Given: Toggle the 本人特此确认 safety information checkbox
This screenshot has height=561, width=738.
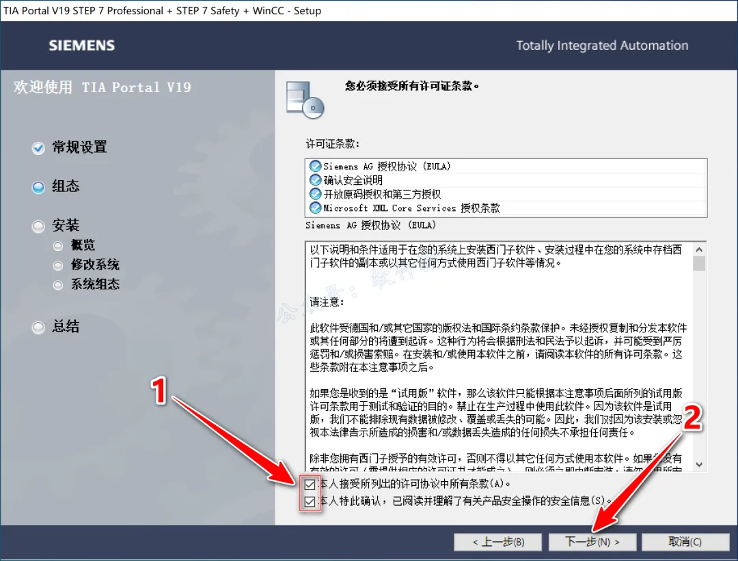Looking at the screenshot, I should (x=310, y=502).
